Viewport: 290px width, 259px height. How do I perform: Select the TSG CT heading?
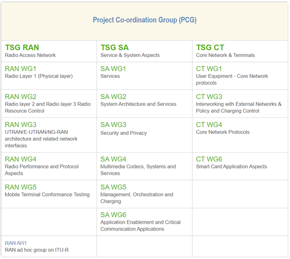210,47
